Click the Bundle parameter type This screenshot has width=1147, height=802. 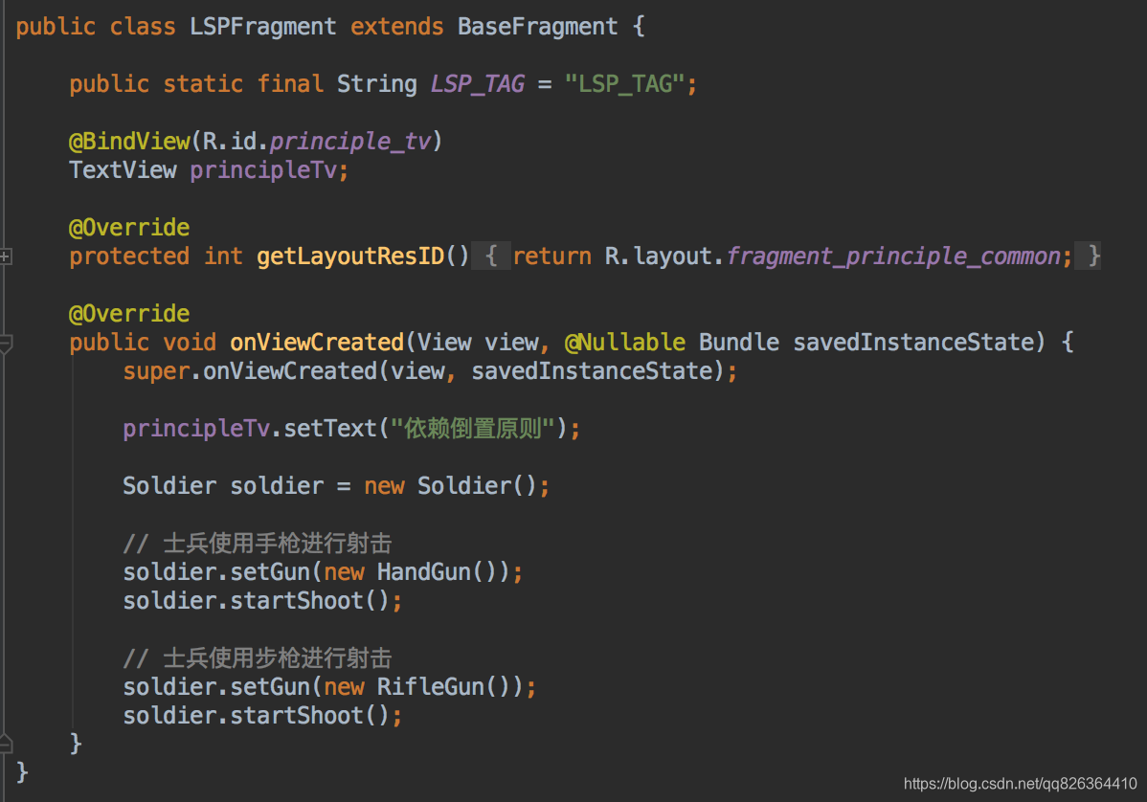pyautogui.click(x=739, y=343)
